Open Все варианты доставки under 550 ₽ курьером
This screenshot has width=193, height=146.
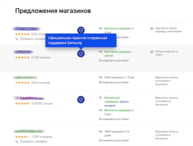pyautogui.click(x=114, y=82)
